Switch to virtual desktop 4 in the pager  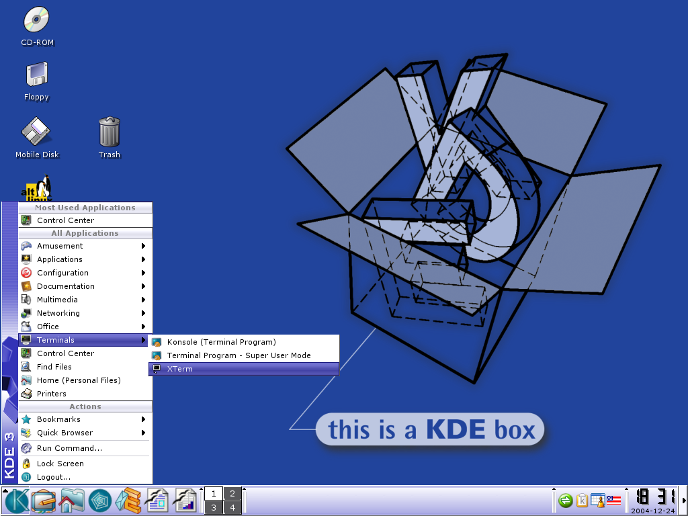[x=232, y=508]
